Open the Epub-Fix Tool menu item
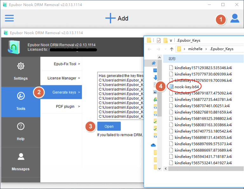This screenshot has width=244, height=189. [61, 64]
